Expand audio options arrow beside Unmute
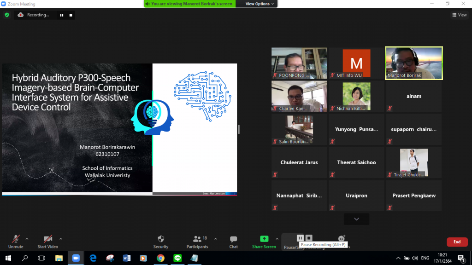472x265 pixels. pos(27,239)
